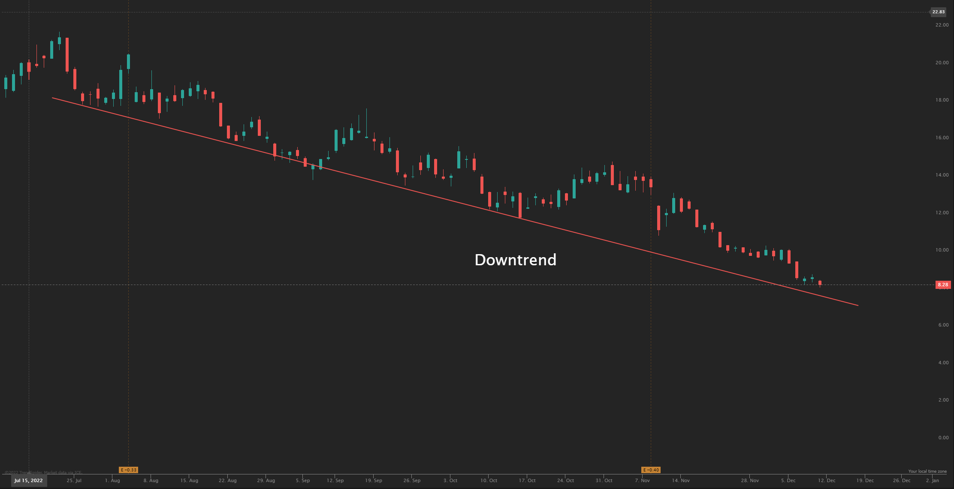
Task: Click the 22.83 price label
Action: [938, 12]
